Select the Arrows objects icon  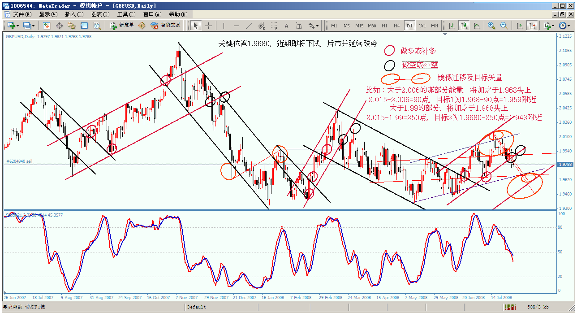pos(311,26)
